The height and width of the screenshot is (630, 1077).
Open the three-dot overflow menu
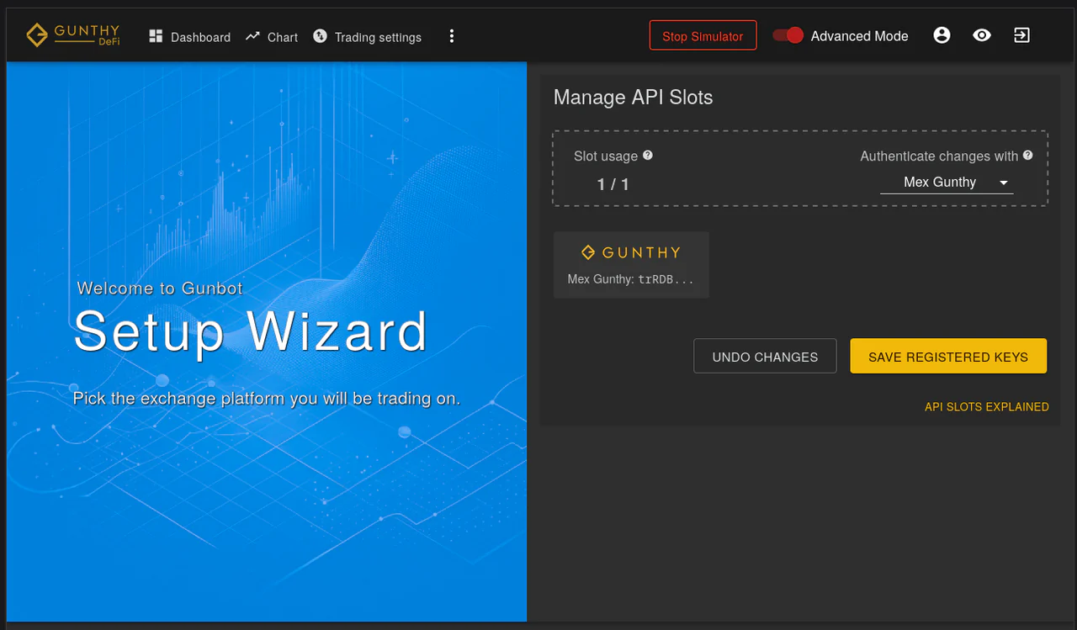(452, 36)
